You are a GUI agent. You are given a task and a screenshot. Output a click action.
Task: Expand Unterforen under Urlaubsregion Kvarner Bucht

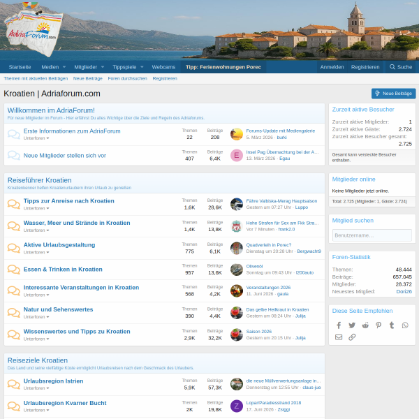click(x=36, y=410)
